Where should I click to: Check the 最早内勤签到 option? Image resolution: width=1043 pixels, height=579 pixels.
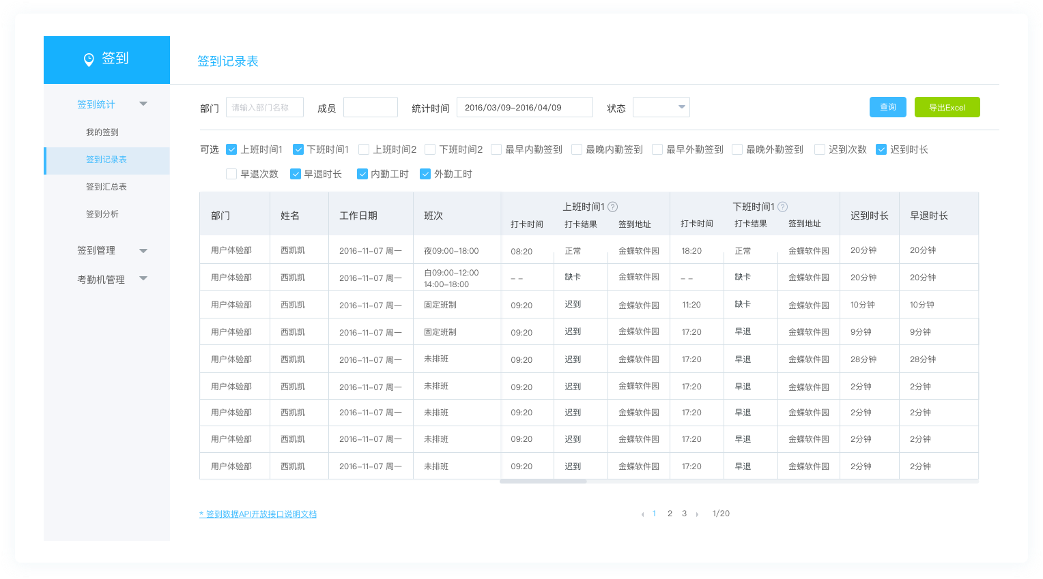[496, 149]
